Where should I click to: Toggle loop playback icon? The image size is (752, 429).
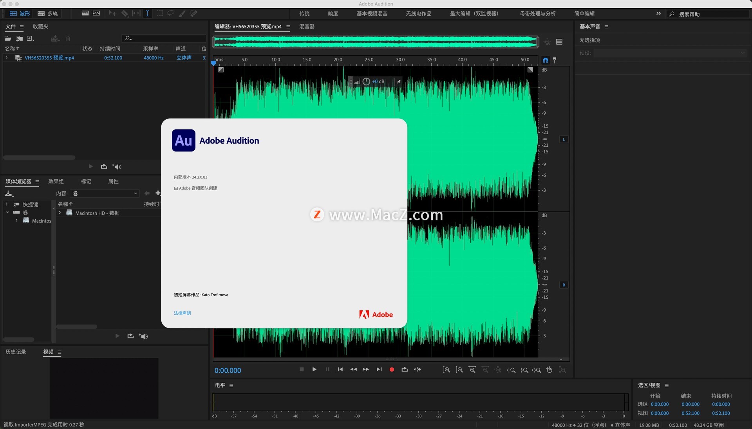pyautogui.click(x=405, y=369)
